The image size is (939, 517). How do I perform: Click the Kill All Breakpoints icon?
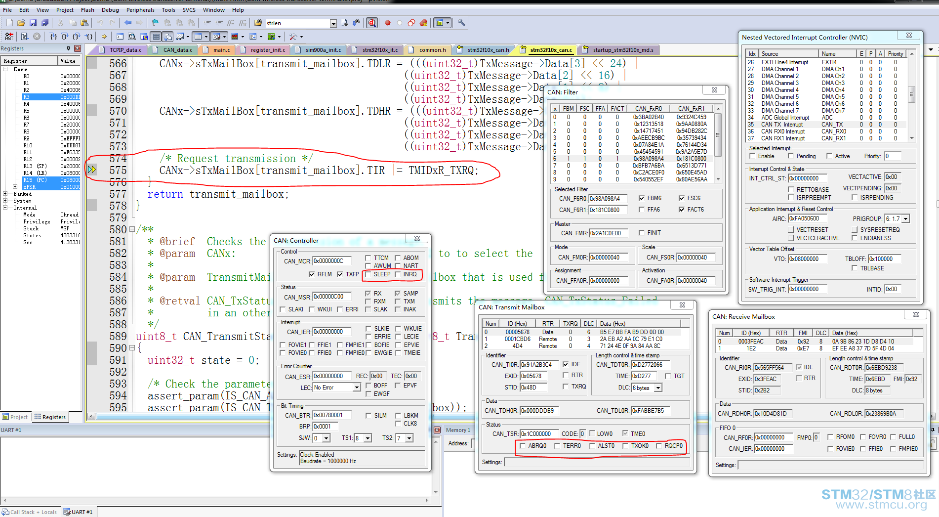coord(423,23)
